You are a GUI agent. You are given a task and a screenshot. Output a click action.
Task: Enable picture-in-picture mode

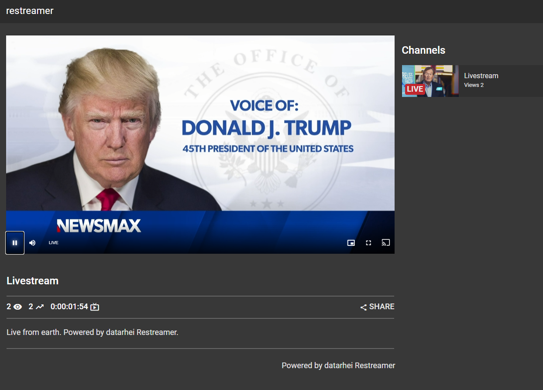pos(351,243)
